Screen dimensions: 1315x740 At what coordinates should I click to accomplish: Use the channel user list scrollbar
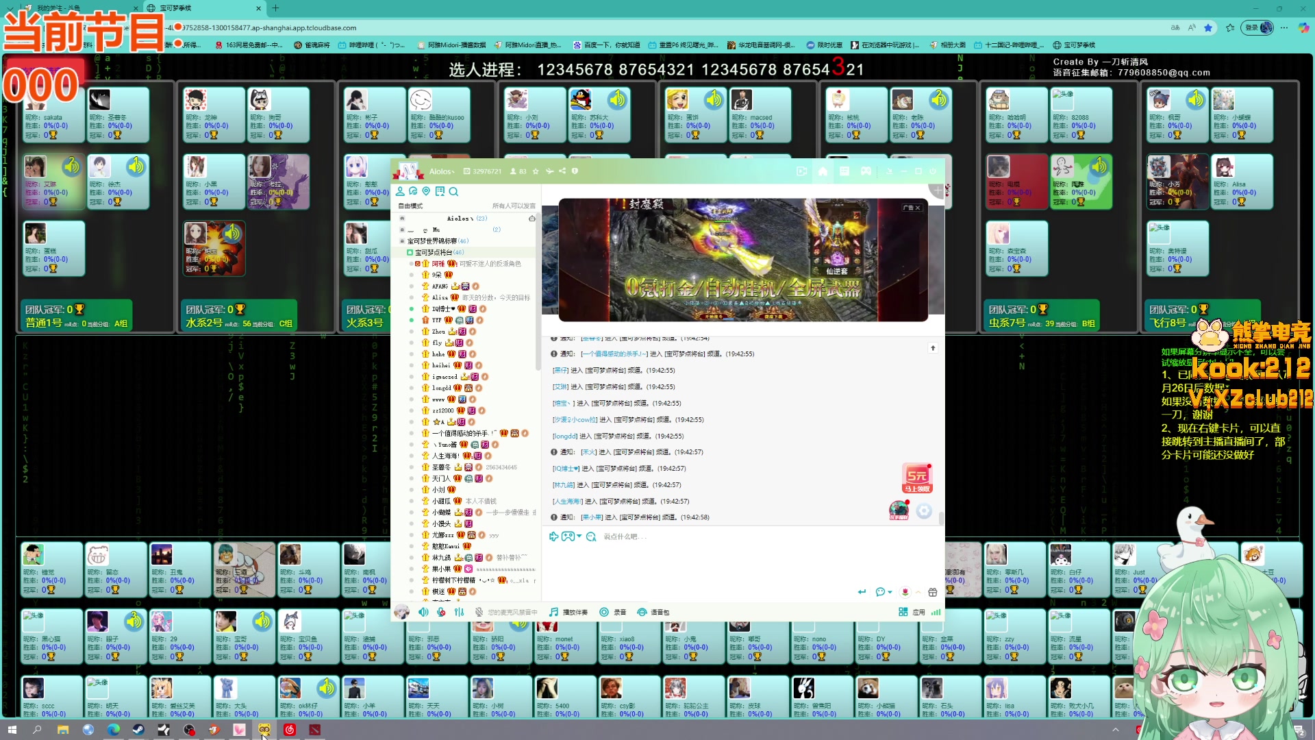538,291
